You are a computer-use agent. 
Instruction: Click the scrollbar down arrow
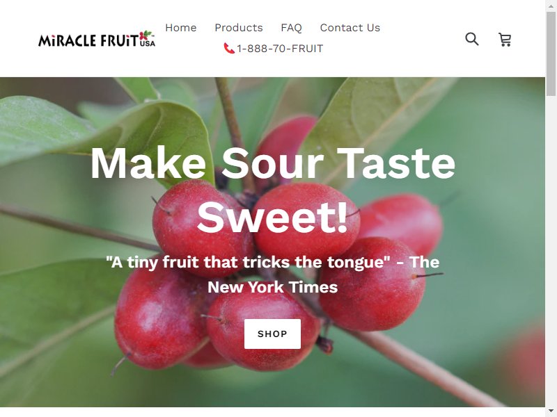click(551, 412)
